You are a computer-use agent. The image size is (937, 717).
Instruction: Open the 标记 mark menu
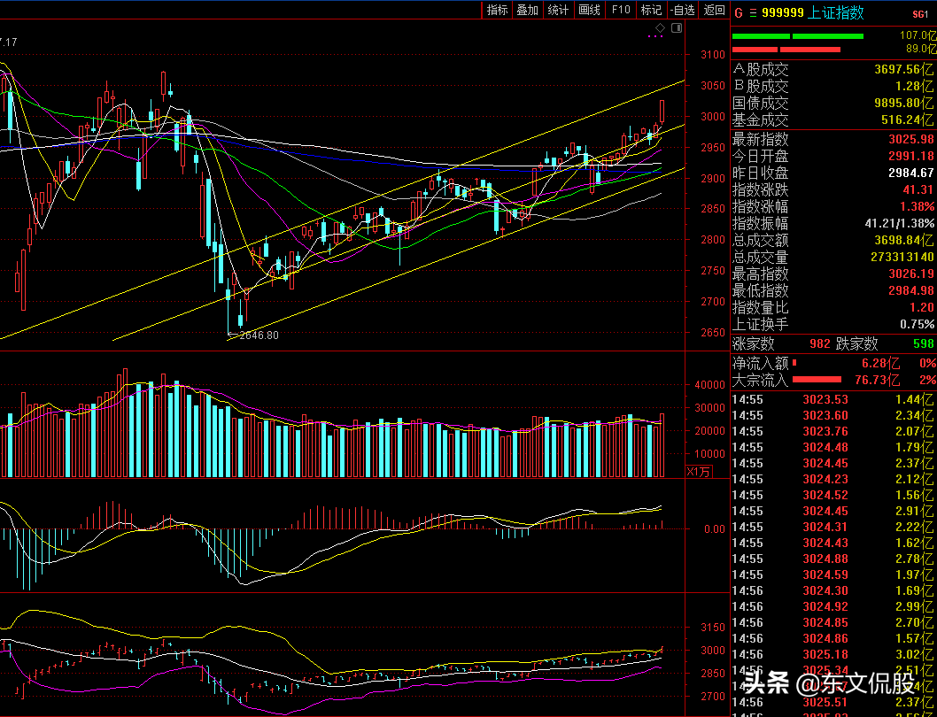651,10
